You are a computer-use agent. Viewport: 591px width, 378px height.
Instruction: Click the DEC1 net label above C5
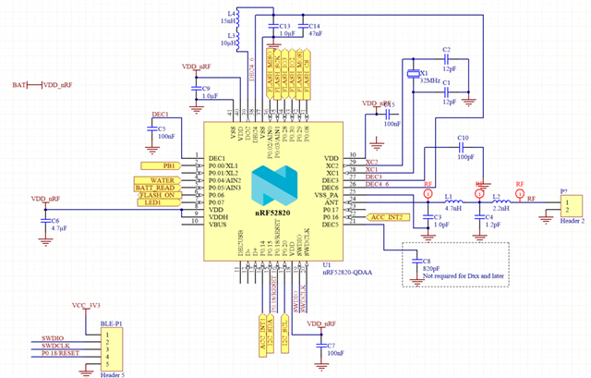pyautogui.click(x=160, y=115)
